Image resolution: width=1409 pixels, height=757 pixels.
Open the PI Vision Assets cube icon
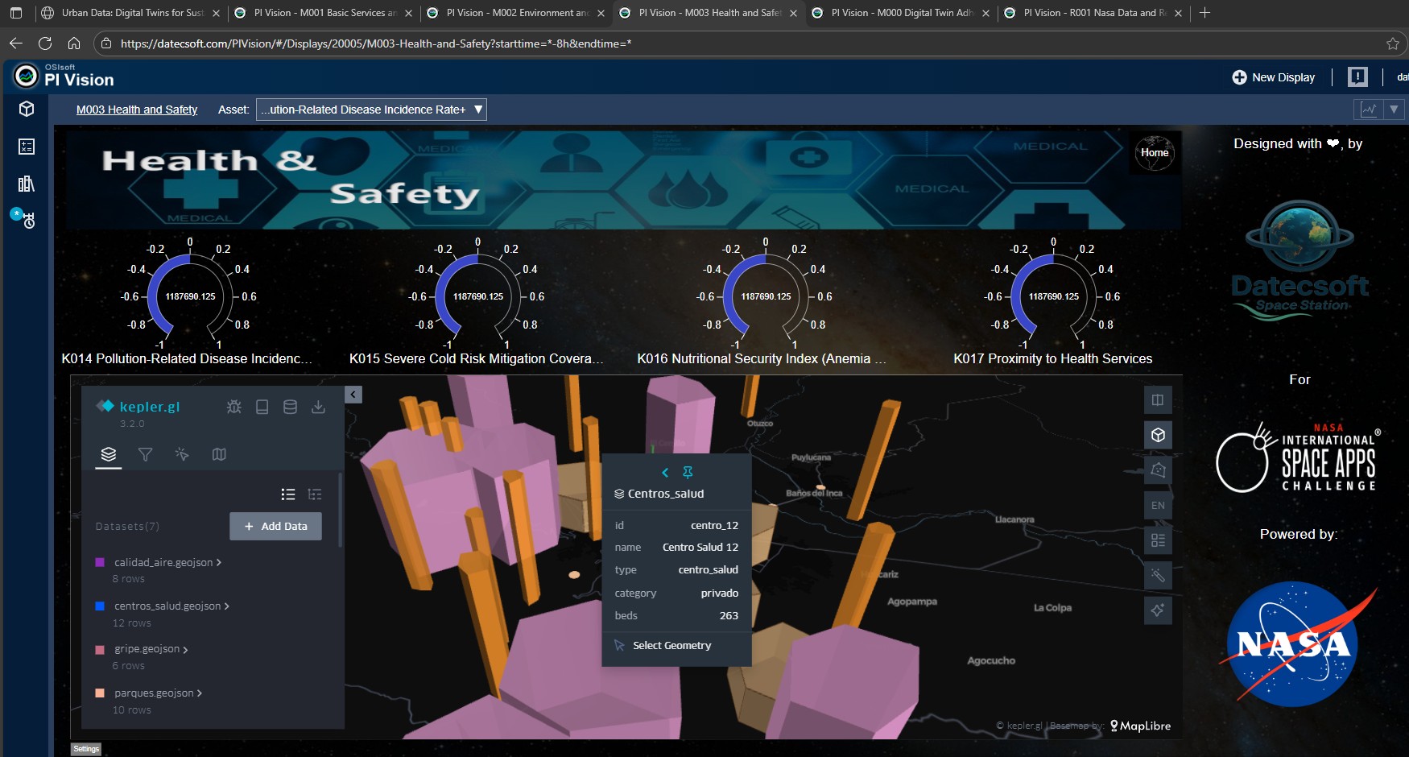[x=27, y=110]
